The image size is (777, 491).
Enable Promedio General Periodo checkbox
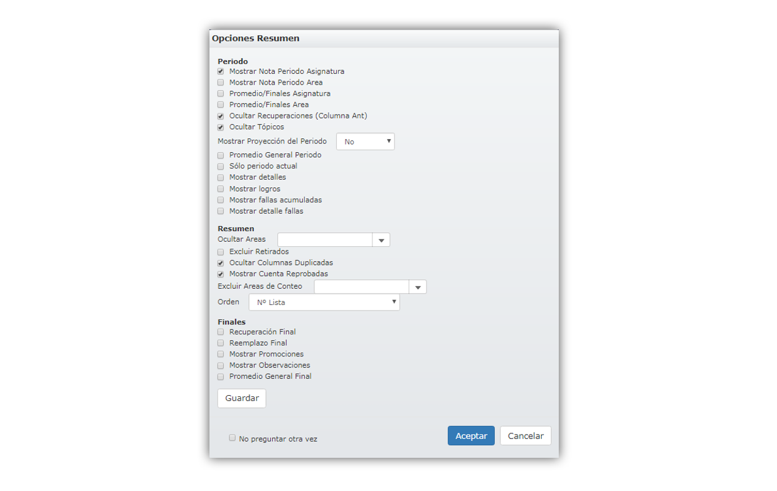tap(221, 155)
